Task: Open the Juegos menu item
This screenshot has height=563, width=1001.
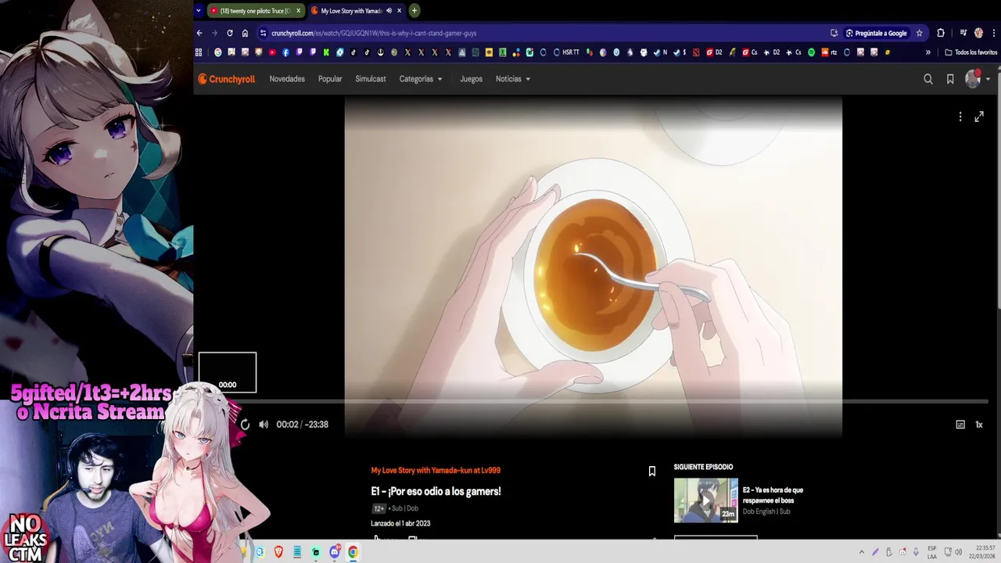Action: click(x=471, y=79)
